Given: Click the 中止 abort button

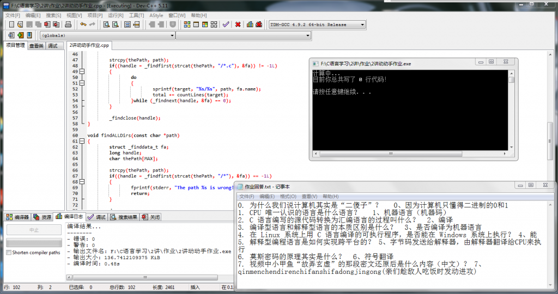Looking at the screenshot, I should [34, 230].
